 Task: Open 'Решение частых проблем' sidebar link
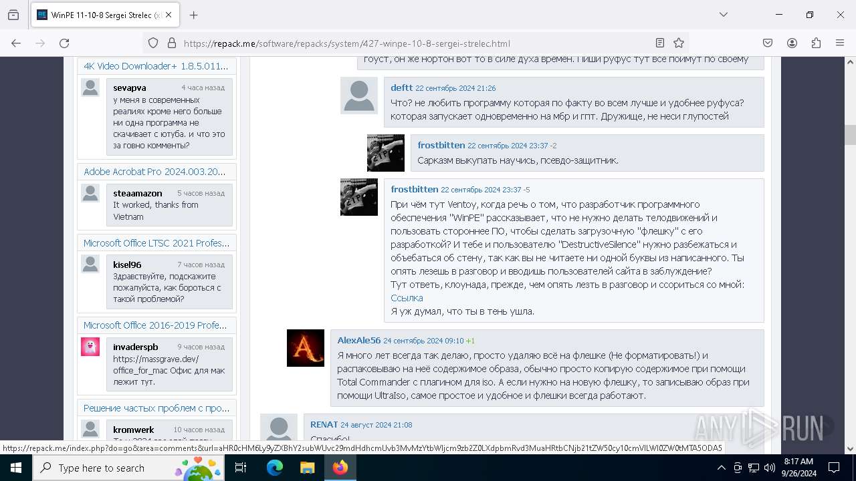(156, 408)
